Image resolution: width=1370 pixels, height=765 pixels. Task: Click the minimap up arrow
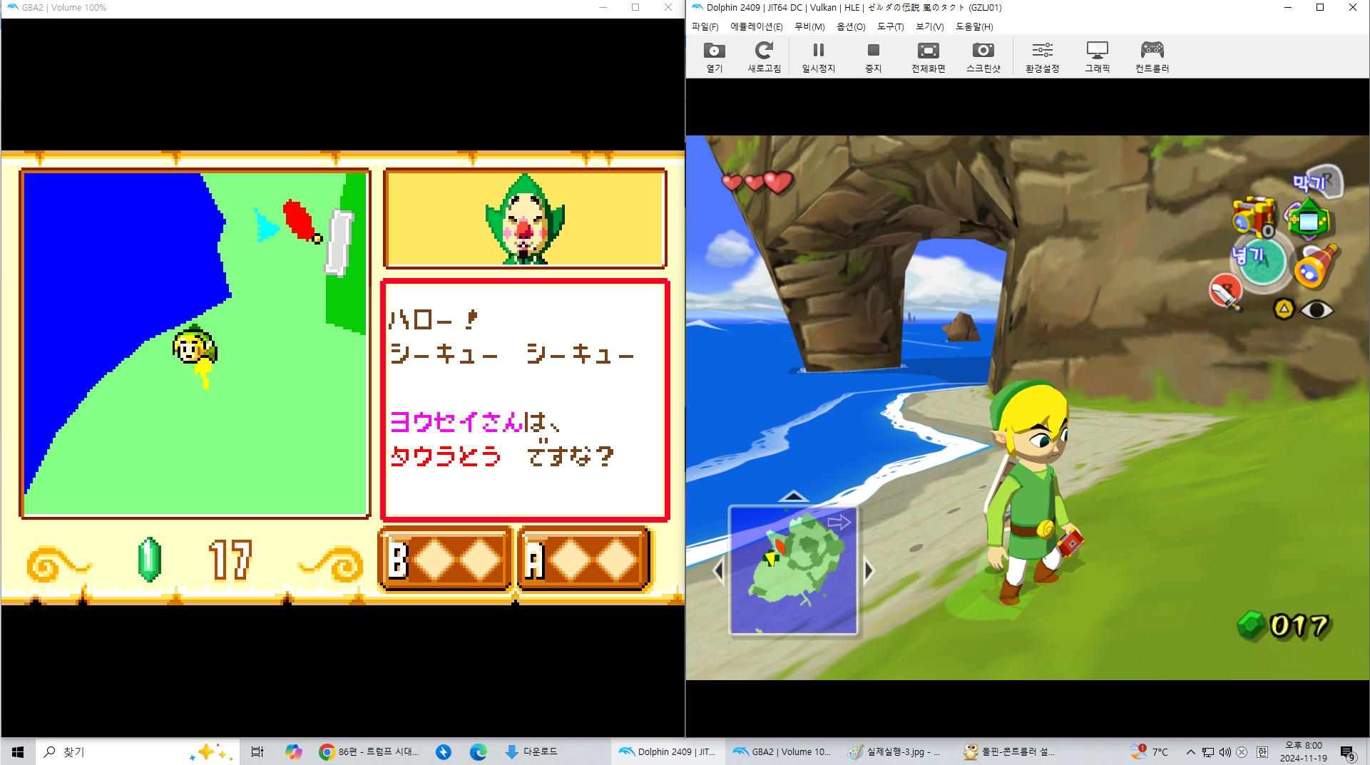point(793,496)
